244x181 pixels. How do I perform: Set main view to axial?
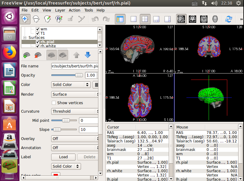point(204,19)
